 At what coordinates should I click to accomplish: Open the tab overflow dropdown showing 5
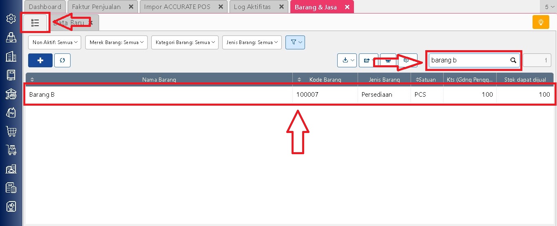click(x=548, y=7)
